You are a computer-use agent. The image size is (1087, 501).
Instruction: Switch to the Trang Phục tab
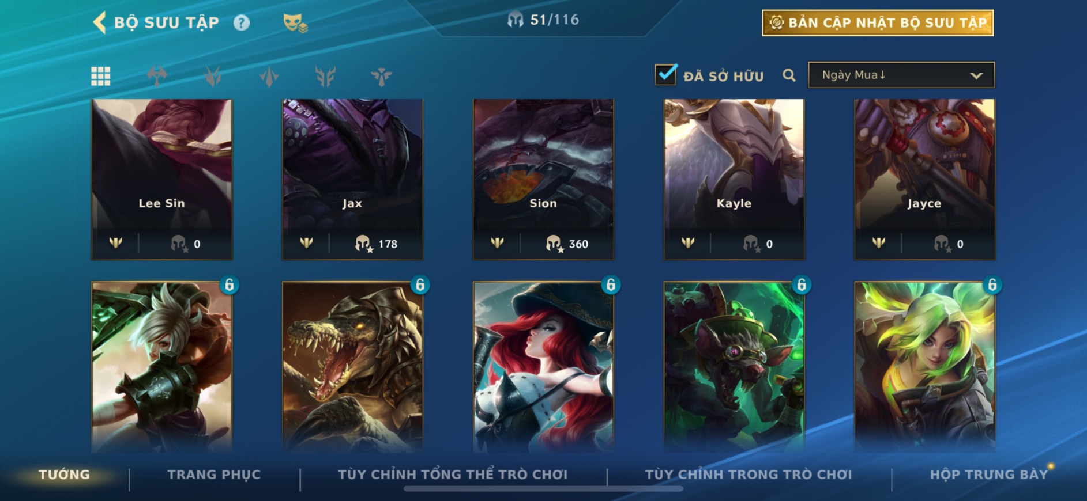coord(214,475)
